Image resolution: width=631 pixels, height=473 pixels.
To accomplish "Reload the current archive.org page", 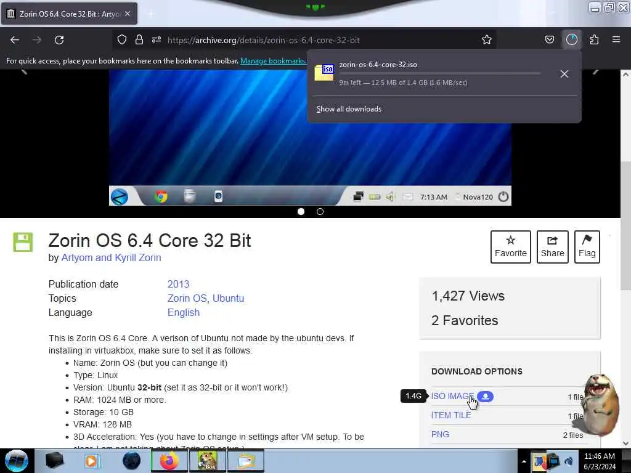I will click(x=59, y=40).
